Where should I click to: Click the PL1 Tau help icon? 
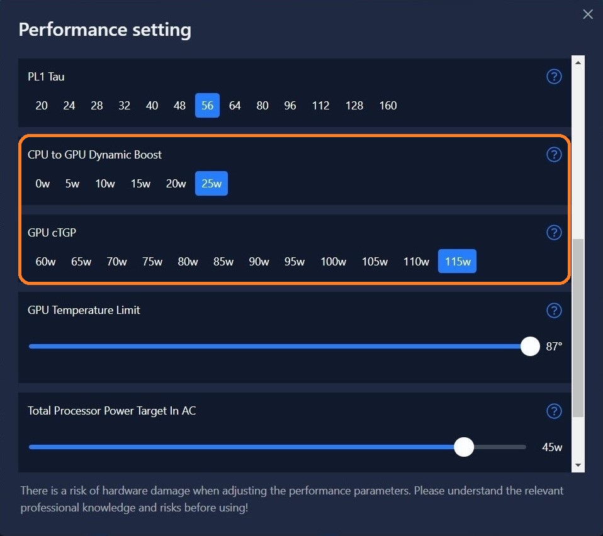[554, 77]
